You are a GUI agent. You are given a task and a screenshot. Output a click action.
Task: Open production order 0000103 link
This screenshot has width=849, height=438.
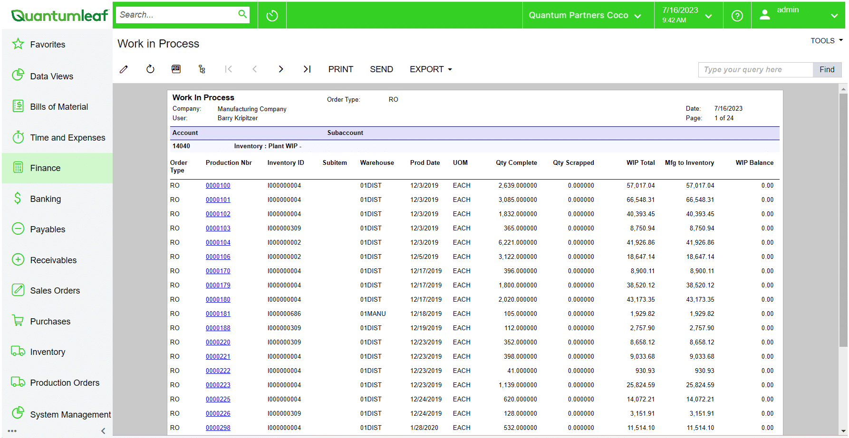coord(218,228)
